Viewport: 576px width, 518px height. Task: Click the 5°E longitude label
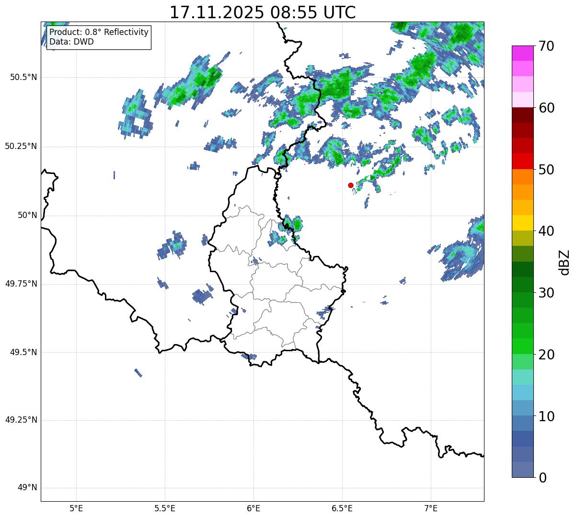coord(76,508)
